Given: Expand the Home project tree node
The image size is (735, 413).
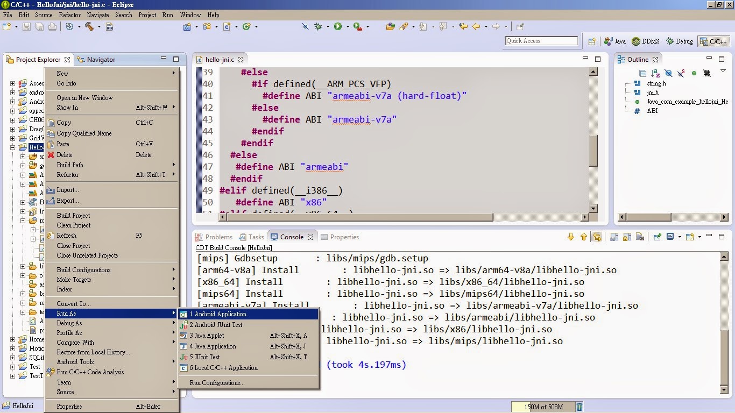Looking at the screenshot, I should click(13, 339).
